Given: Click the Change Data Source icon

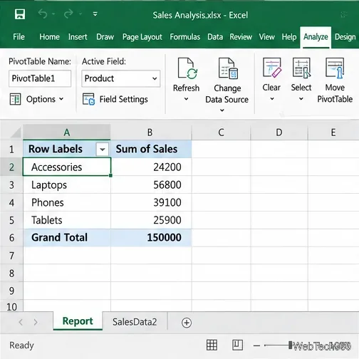Looking at the screenshot, I should (228, 68).
